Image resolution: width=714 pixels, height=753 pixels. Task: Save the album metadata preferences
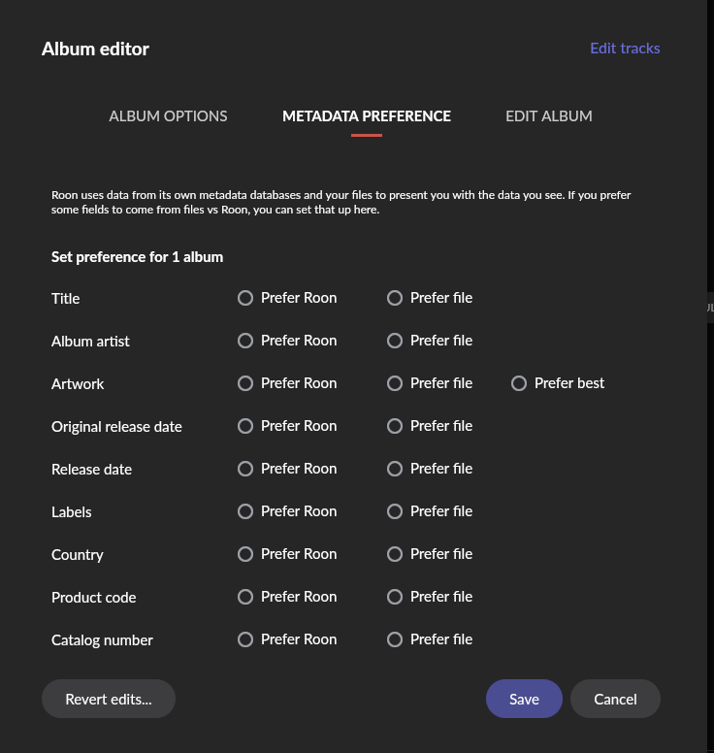tap(524, 699)
